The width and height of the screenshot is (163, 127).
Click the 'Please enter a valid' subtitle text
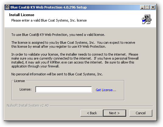[49, 20]
